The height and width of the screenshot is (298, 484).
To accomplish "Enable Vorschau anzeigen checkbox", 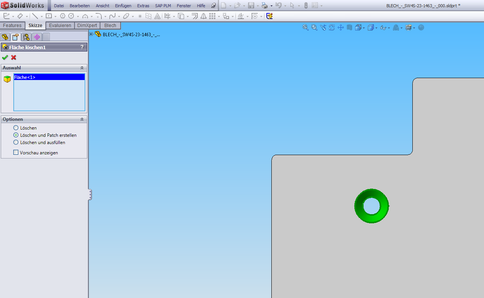I will 16,152.
